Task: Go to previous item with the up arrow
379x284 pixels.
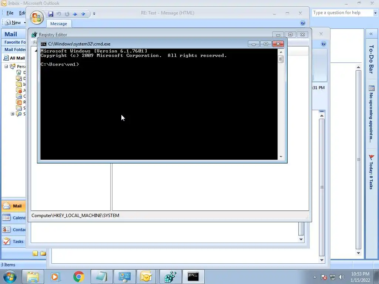Action: (75, 14)
